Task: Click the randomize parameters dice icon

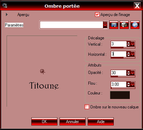Action: [124, 25]
